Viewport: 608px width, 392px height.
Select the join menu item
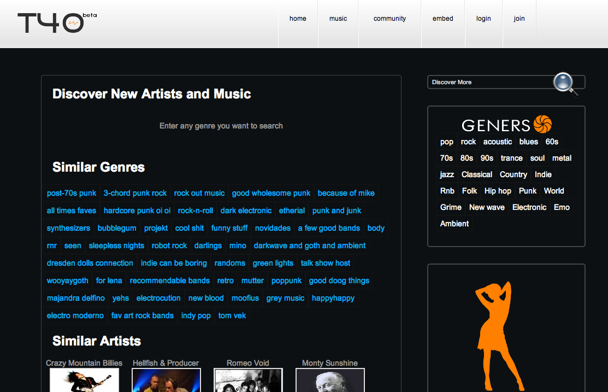519,18
